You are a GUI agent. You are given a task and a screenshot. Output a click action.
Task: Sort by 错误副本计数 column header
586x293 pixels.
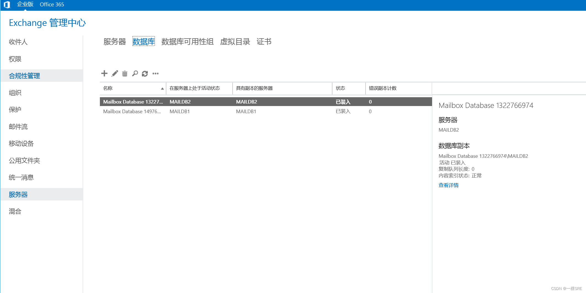pyautogui.click(x=399, y=88)
